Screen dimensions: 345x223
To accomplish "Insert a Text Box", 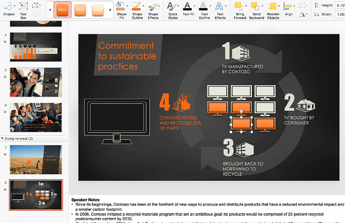I will 23,9.
